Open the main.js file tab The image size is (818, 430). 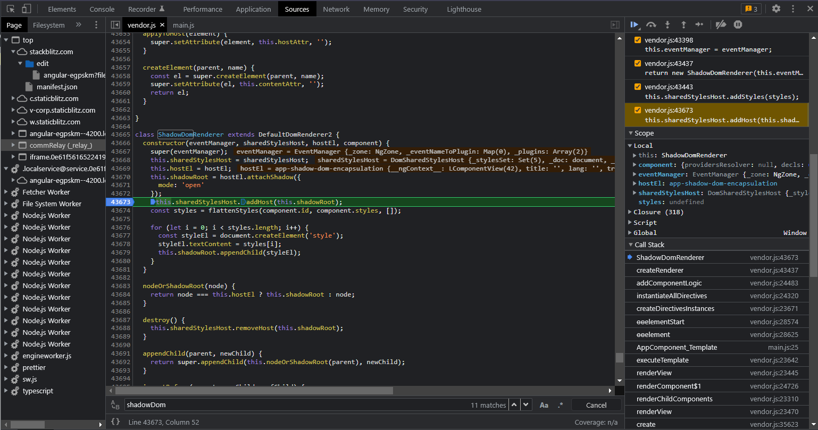click(x=183, y=24)
